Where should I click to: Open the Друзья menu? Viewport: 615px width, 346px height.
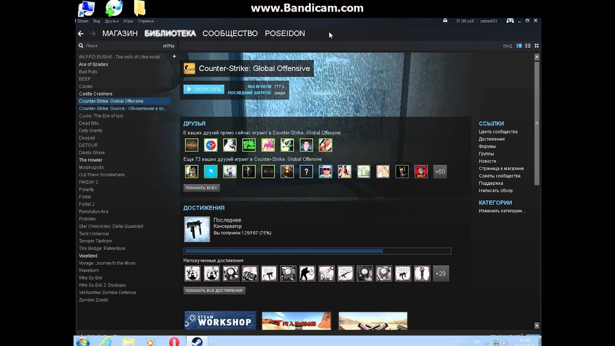111,21
